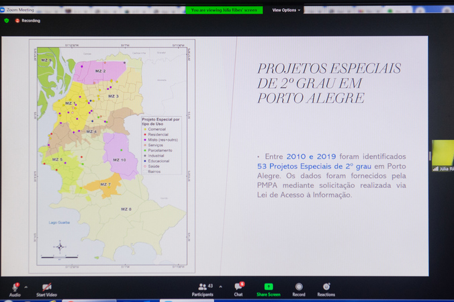Click the 'MZ 8' label on map
This screenshot has height=302, width=454.
(126, 209)
